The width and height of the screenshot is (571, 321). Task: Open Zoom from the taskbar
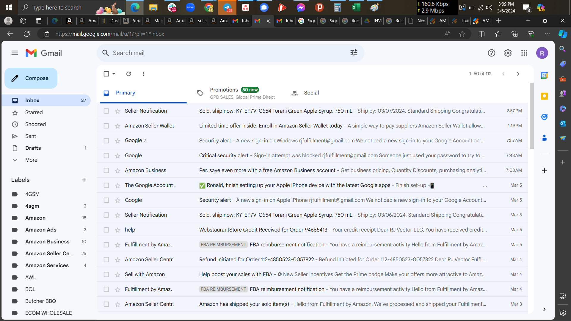pos(190,7)
